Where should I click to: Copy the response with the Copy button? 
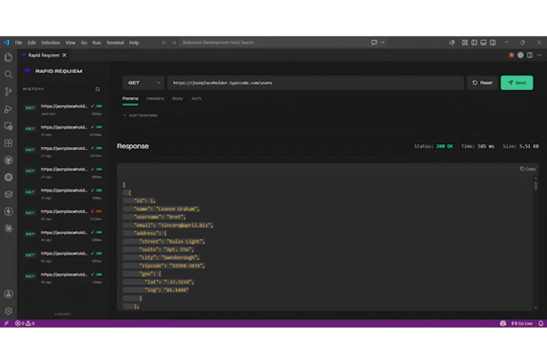pos(527,169)
